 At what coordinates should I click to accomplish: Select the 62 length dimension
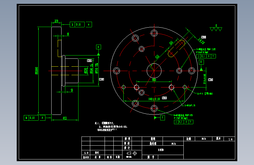[65, 118]
